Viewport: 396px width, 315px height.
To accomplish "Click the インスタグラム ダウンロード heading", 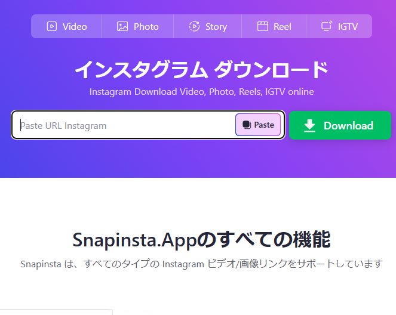I will 201,70.
